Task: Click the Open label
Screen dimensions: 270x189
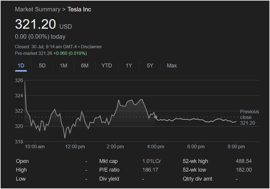Action: point(22,161)
